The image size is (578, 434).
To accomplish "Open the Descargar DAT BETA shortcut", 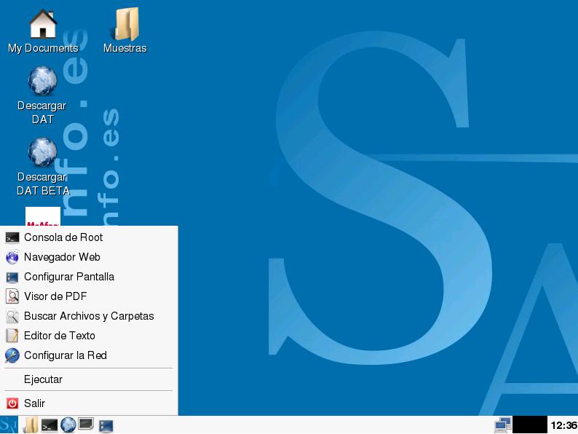I will tap(43, 152).
